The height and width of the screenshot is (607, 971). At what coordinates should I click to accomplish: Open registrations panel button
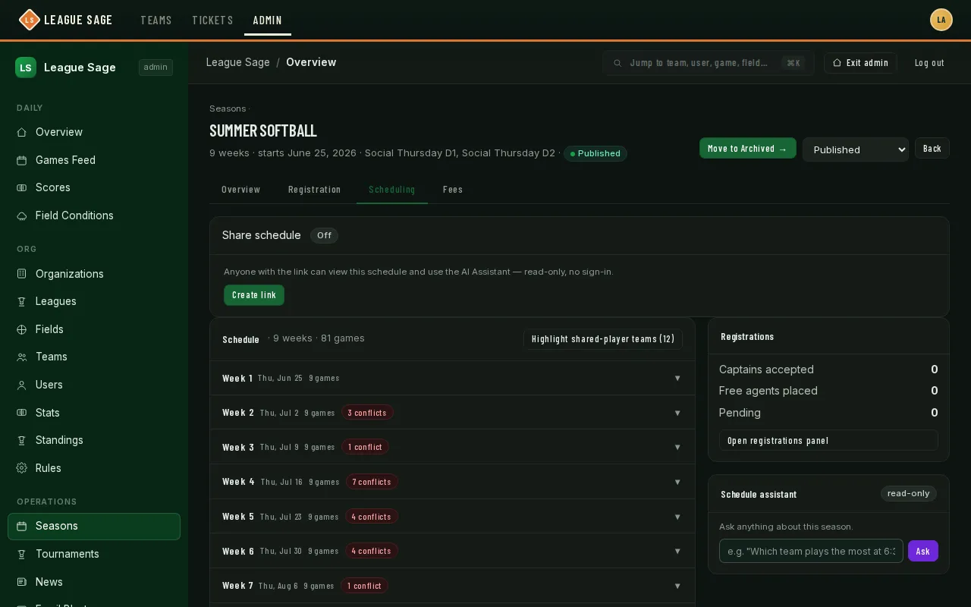828,441
